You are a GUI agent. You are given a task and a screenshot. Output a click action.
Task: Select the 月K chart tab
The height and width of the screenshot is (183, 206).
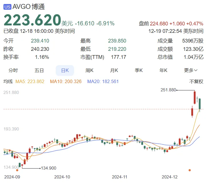pos(114,70)
